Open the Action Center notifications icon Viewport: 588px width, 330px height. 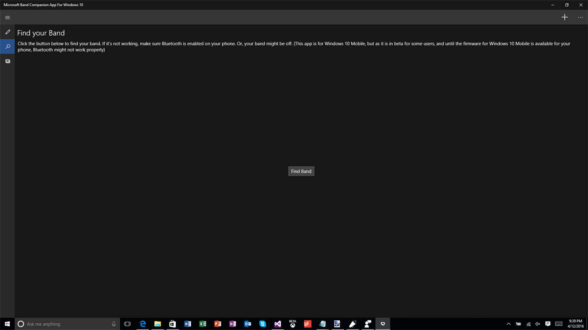point(548,324)
